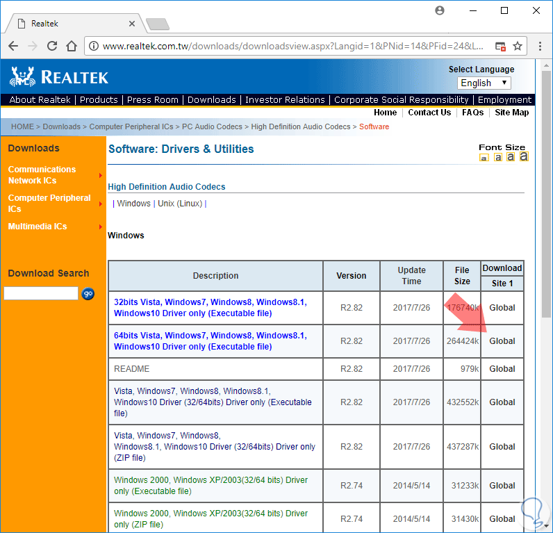Viewport: 553px width, 533px height.
Task: Jump to the Unix (Linux) section link
Action: coord(180,204)
